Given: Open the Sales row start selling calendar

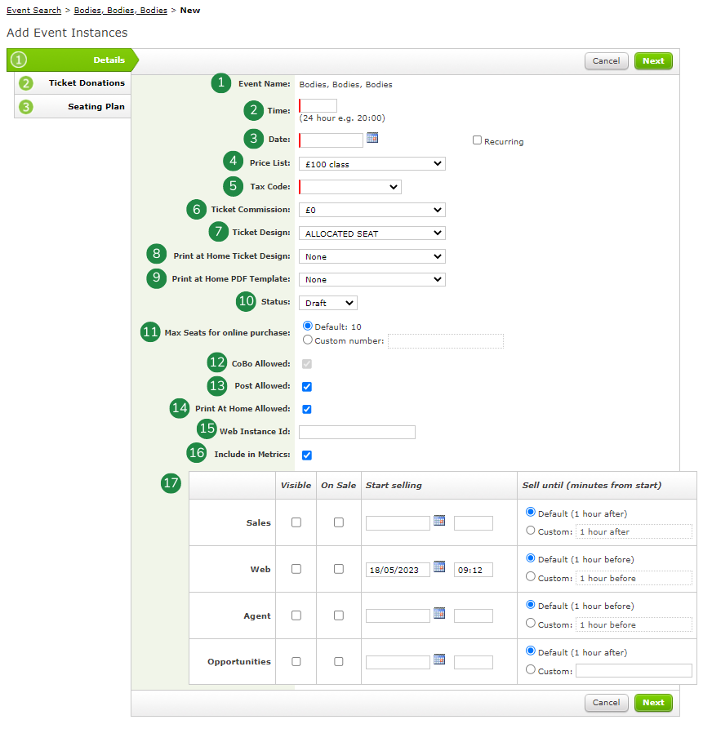Looking at the screenshot, I should click(x=439, y=520).
